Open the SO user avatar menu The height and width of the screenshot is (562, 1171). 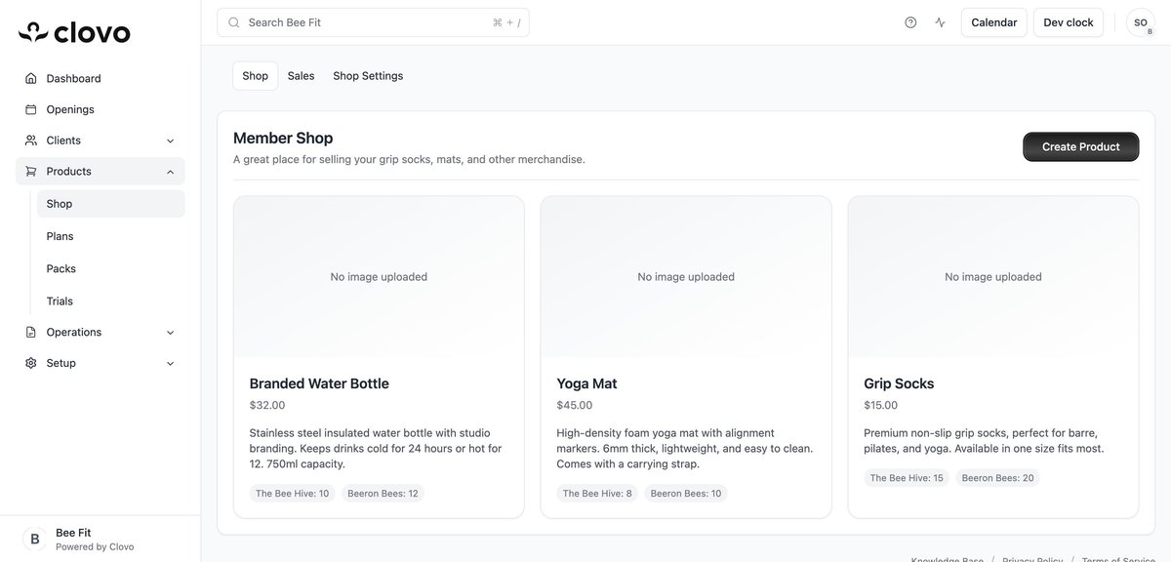click(1139, 20)
